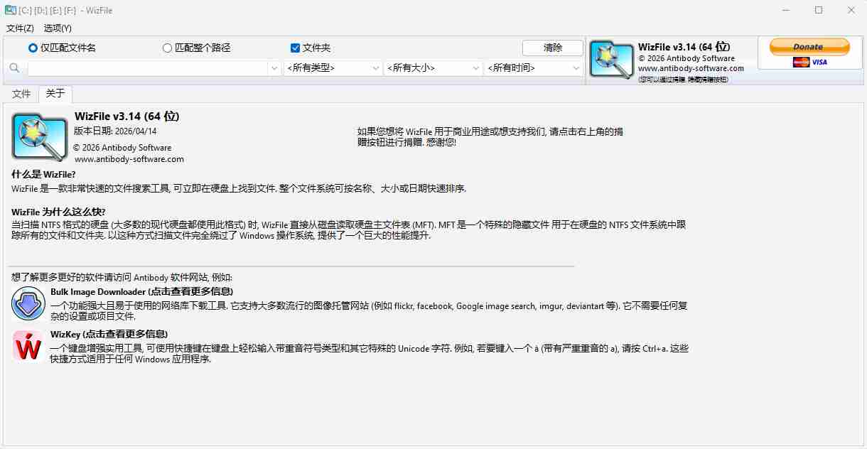The width and height of the screenshot is (867, 449).
Task: Select the 匹配整个路径 radio button
Action: (168, 48)
